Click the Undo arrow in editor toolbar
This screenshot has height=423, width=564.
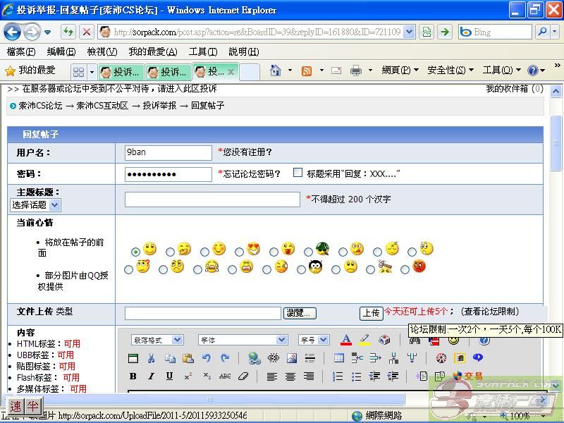pyautogui.click(x=207, y=358)
